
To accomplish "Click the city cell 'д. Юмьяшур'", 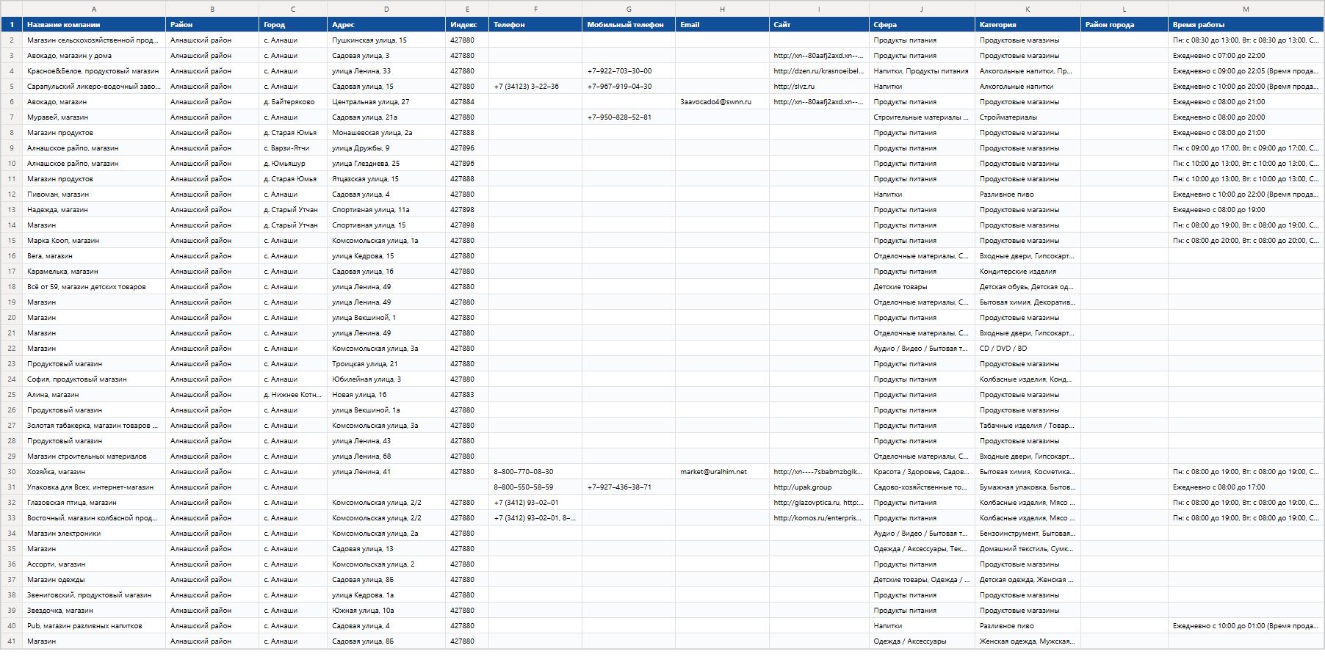I will (x=293, y=164).
